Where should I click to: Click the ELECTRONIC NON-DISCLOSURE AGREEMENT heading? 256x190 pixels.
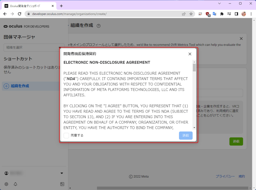107,62
